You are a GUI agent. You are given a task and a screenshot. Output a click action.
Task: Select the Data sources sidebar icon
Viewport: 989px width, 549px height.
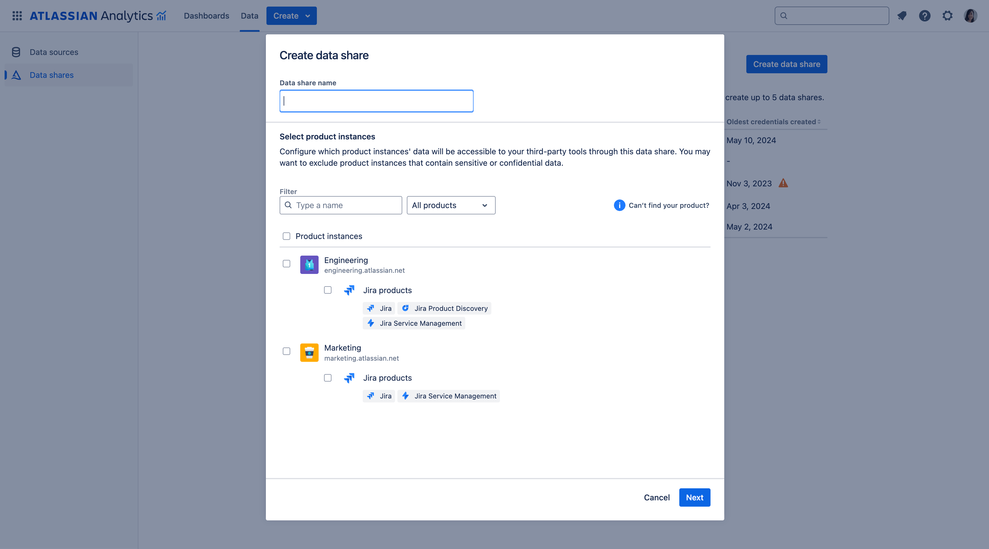[16, 52]
